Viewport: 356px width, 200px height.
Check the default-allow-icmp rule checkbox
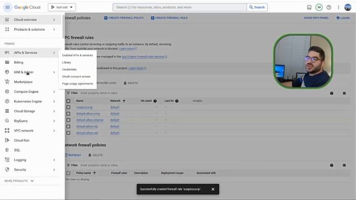pos(68,113)
